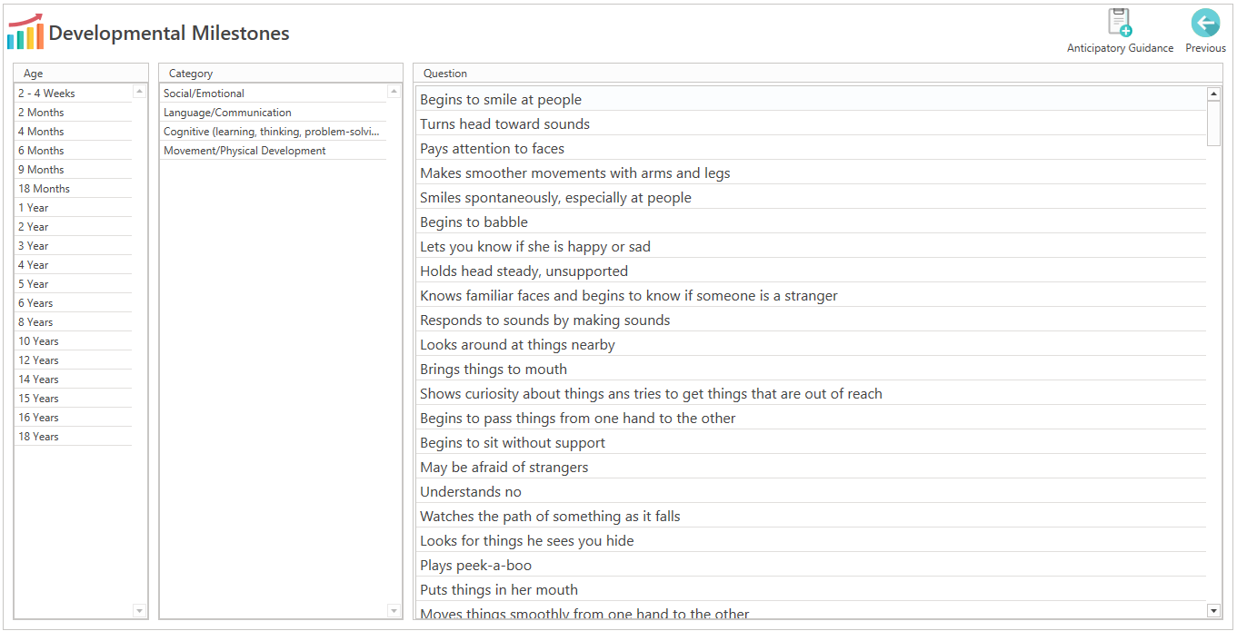Click the Age column header
This screenshot has height=631, width=1237.
(x=81, y=74)
